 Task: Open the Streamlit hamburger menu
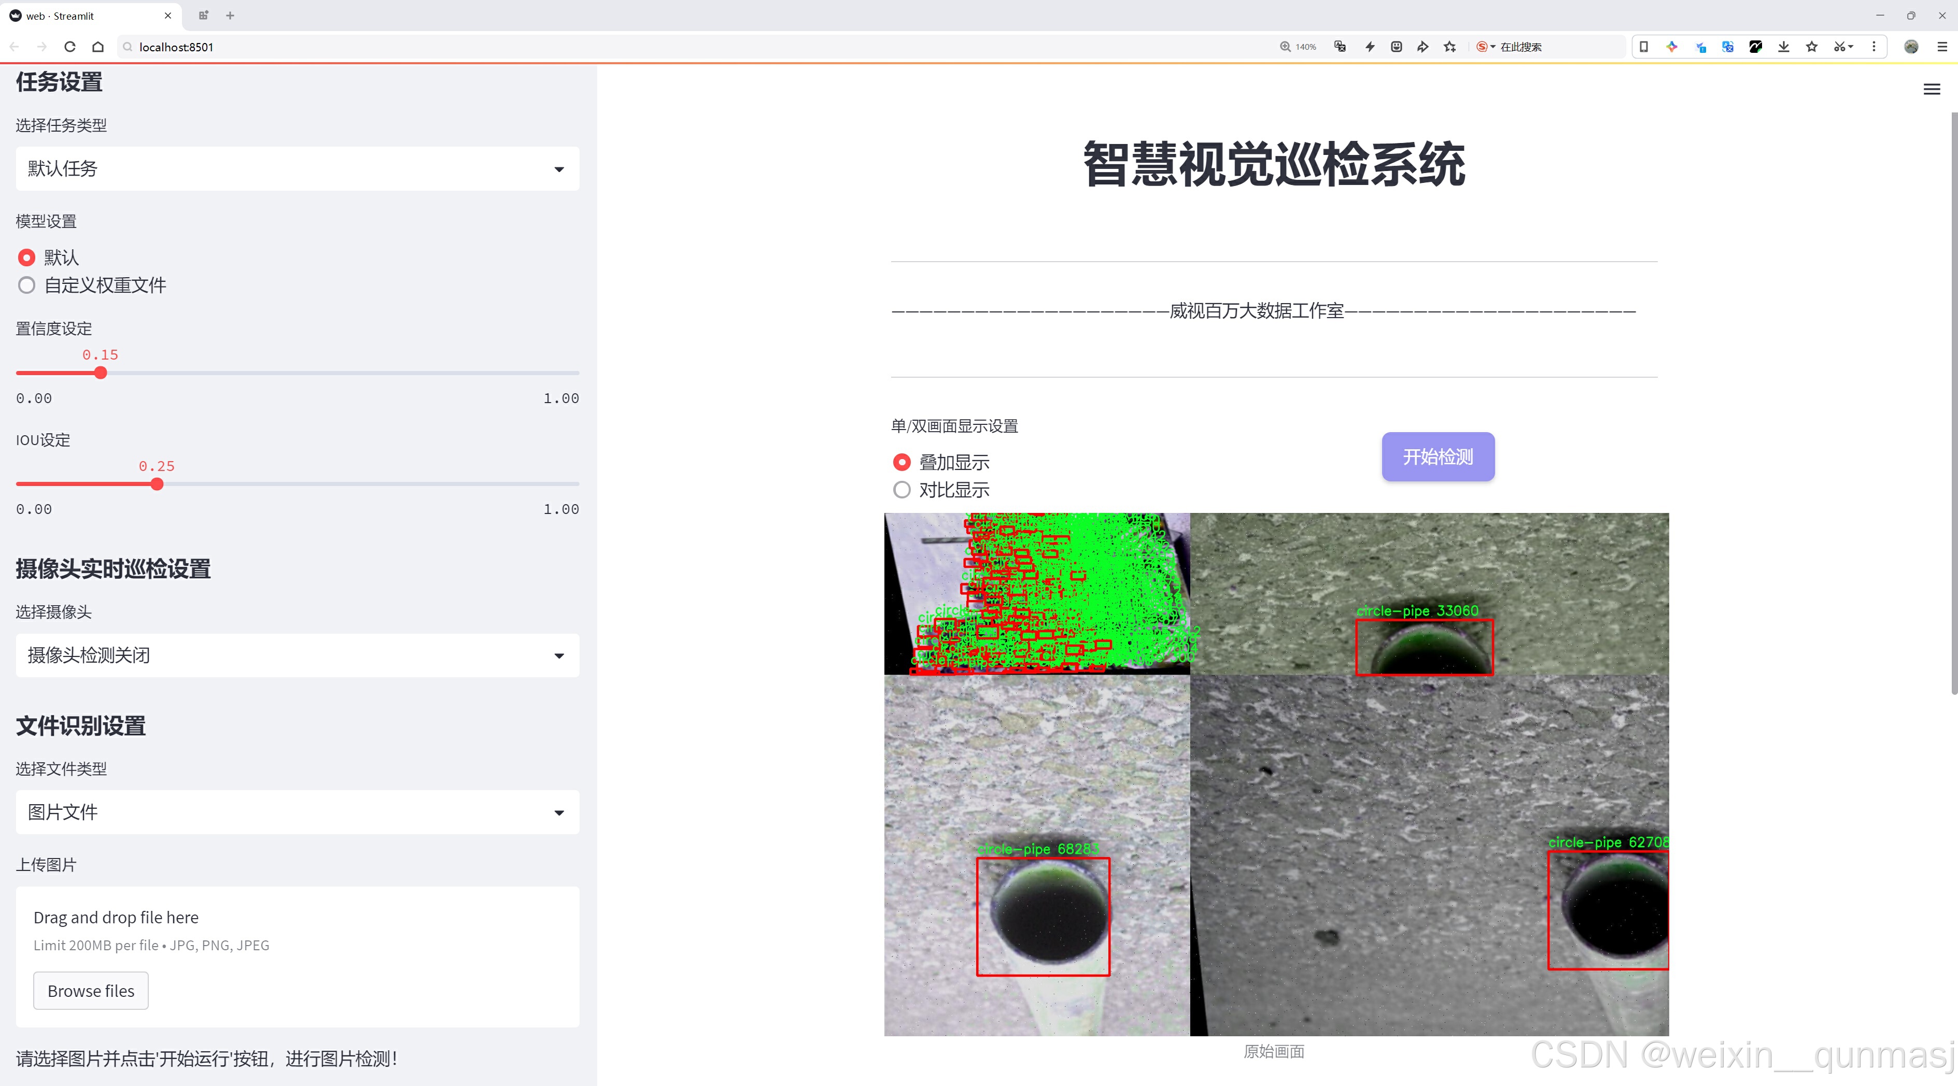tap(1932, 90)
